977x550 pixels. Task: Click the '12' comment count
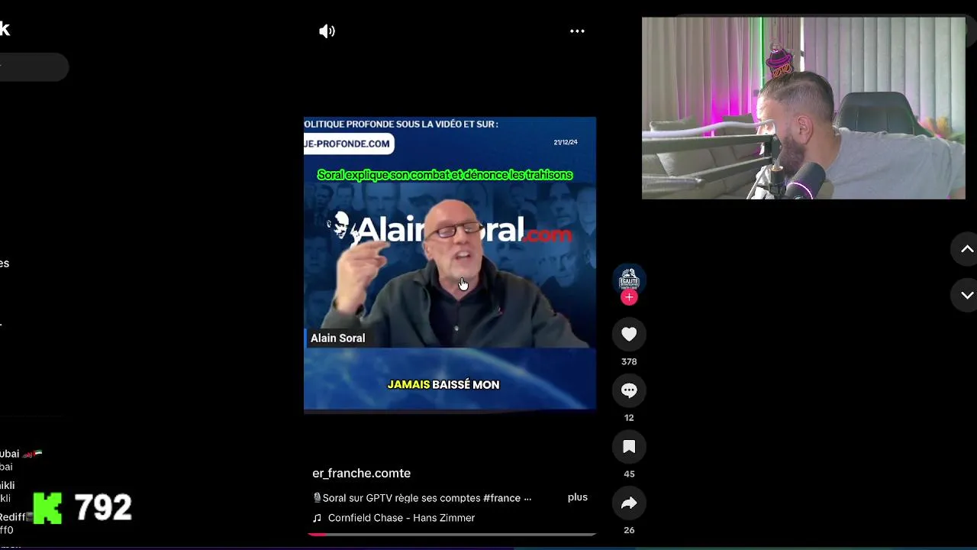[x=629, y=418]
